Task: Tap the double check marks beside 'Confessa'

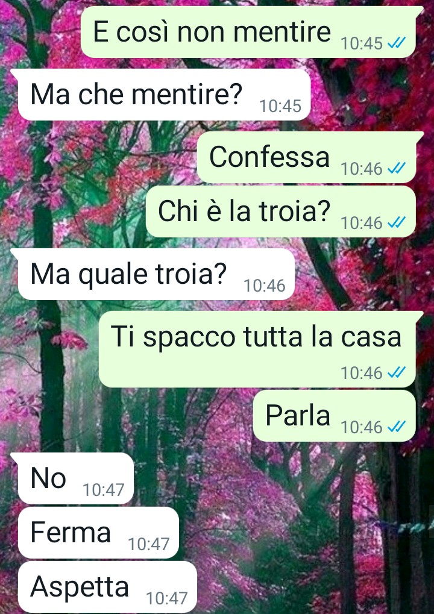Action: coord(397,169)
